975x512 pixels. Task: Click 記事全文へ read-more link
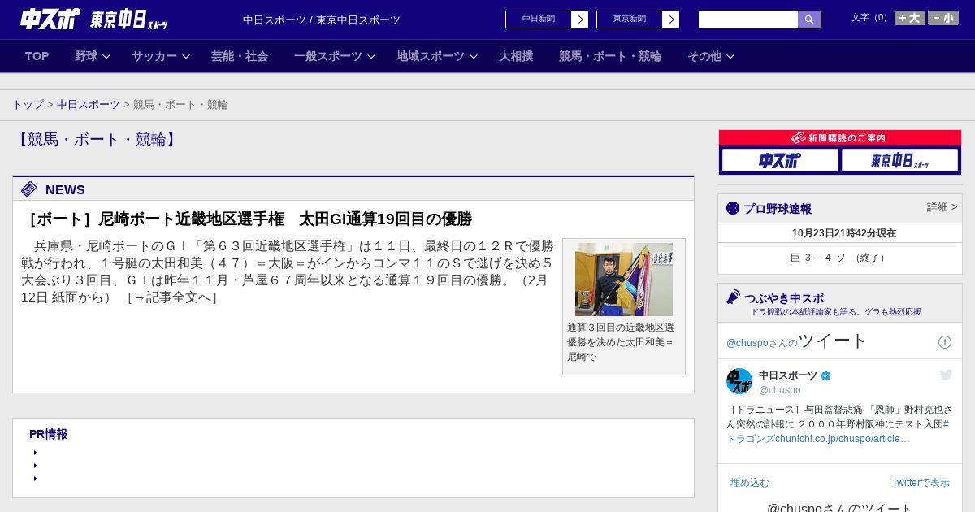[172, 297]
